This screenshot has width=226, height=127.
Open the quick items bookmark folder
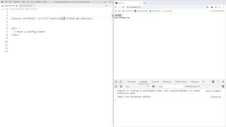pyautogui.click(x=167, y=11)
